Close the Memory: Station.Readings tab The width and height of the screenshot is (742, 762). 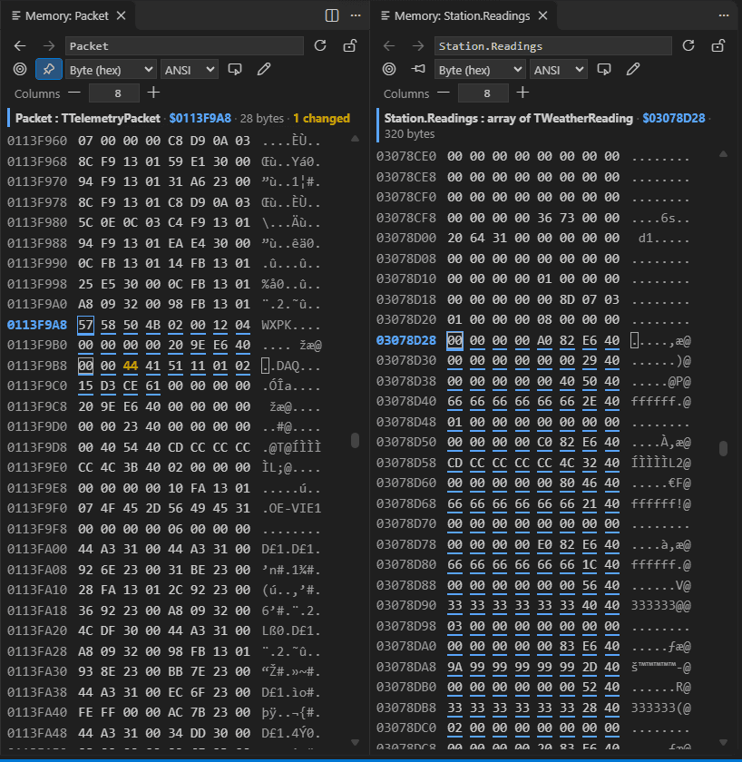pyautogui.click(x=543, y=16)
